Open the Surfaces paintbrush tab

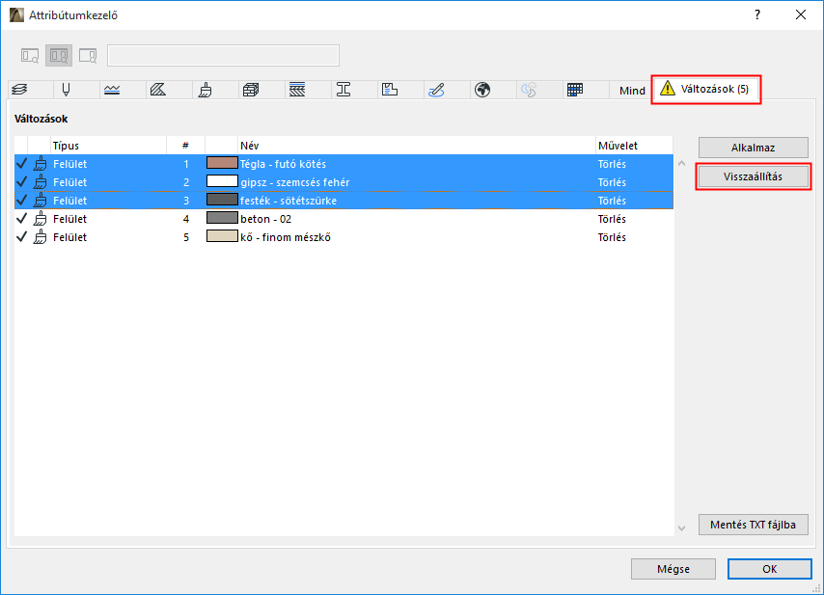(x=205, y=90)
